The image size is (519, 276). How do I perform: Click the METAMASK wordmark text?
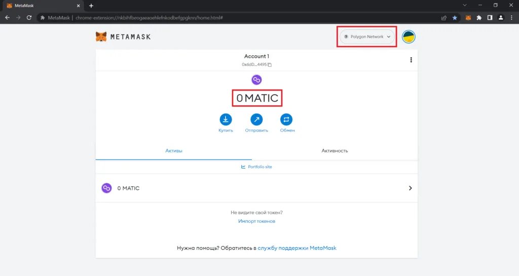tap(130, 37)
